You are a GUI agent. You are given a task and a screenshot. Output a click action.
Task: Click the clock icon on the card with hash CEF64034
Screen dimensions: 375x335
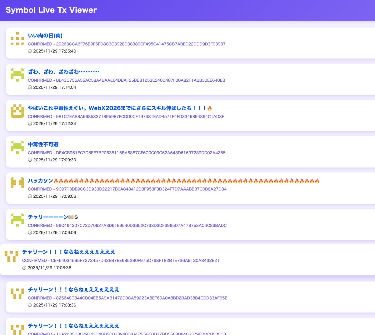click(x=24, y=268)
